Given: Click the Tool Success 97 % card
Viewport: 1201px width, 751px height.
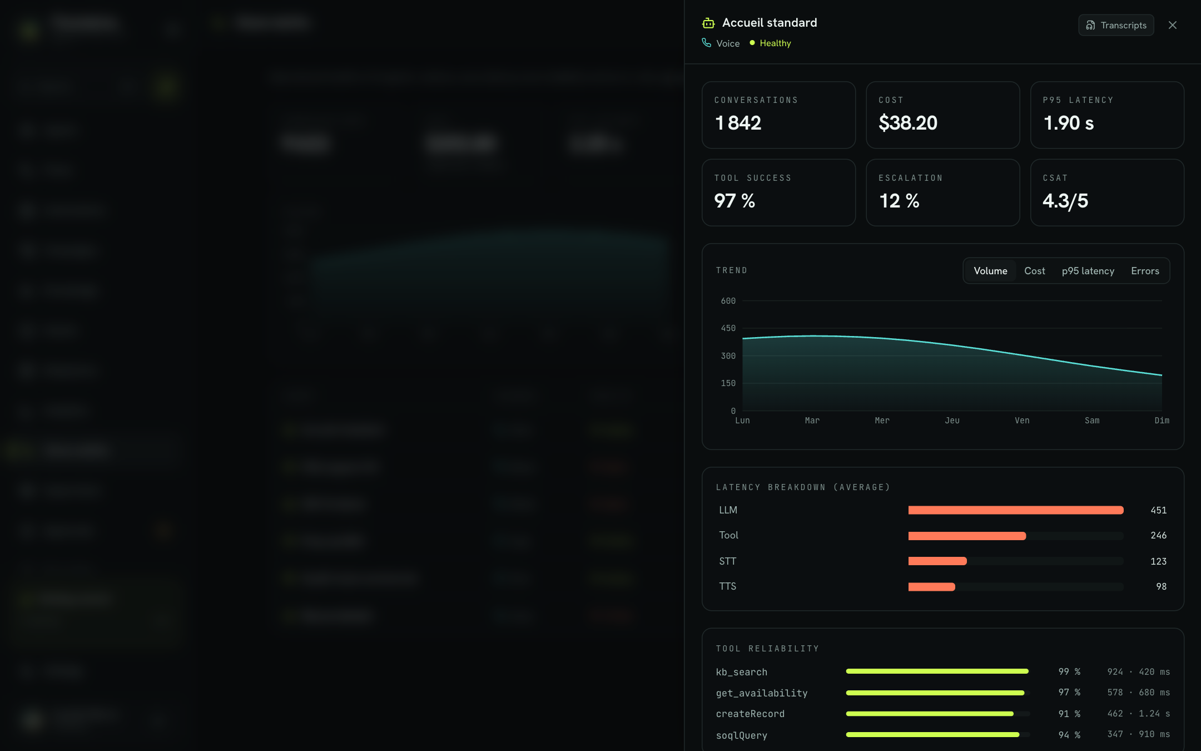Looking at the screenshot, I should (x=778, y=192).
